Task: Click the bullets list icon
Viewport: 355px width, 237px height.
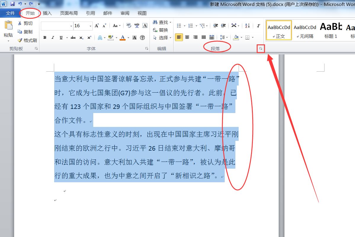Action: coord(179,25)
